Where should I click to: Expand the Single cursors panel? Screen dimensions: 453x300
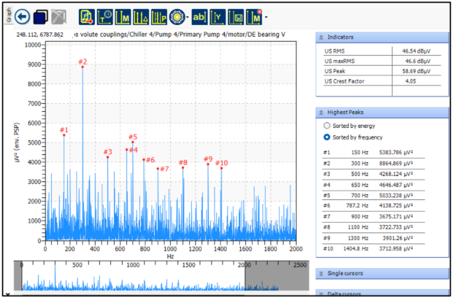(x=321, y=274)
